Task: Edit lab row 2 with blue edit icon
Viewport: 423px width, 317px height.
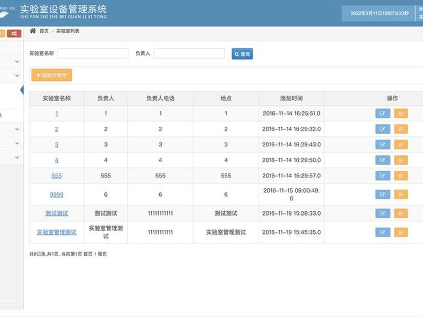Action: pos(382,129)
